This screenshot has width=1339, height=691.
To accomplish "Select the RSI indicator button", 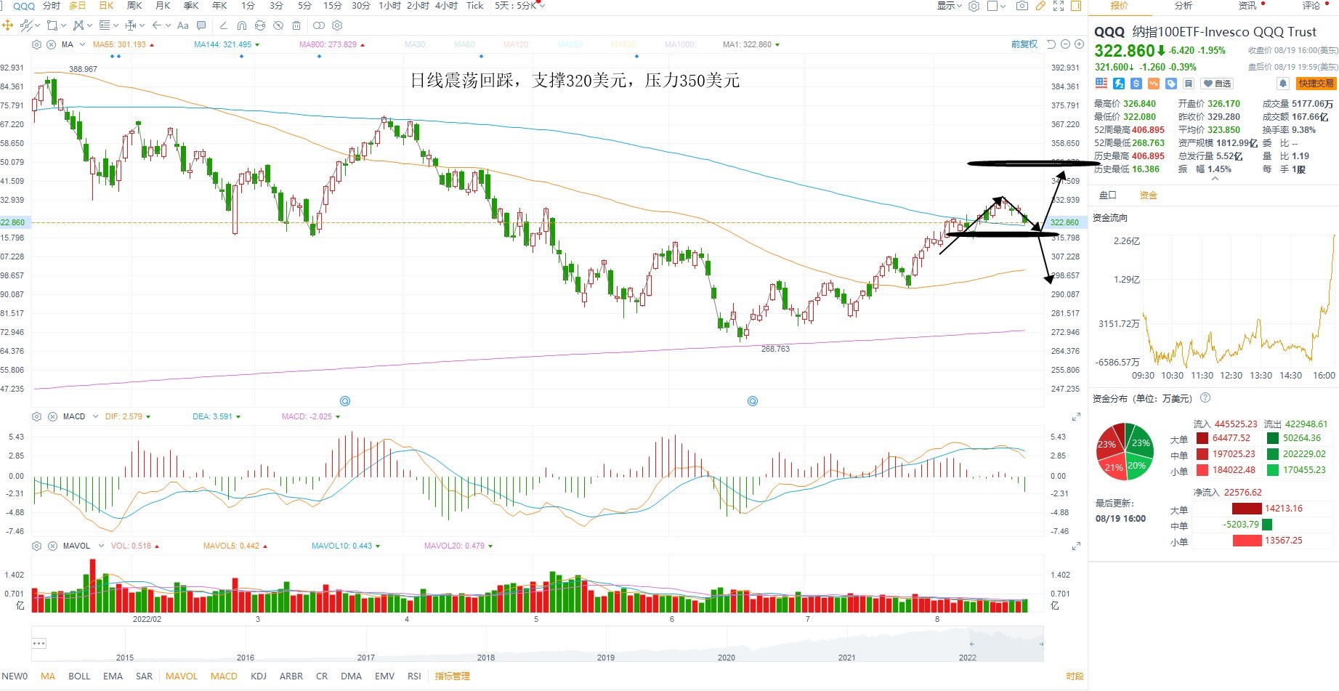I will (414, 676).
